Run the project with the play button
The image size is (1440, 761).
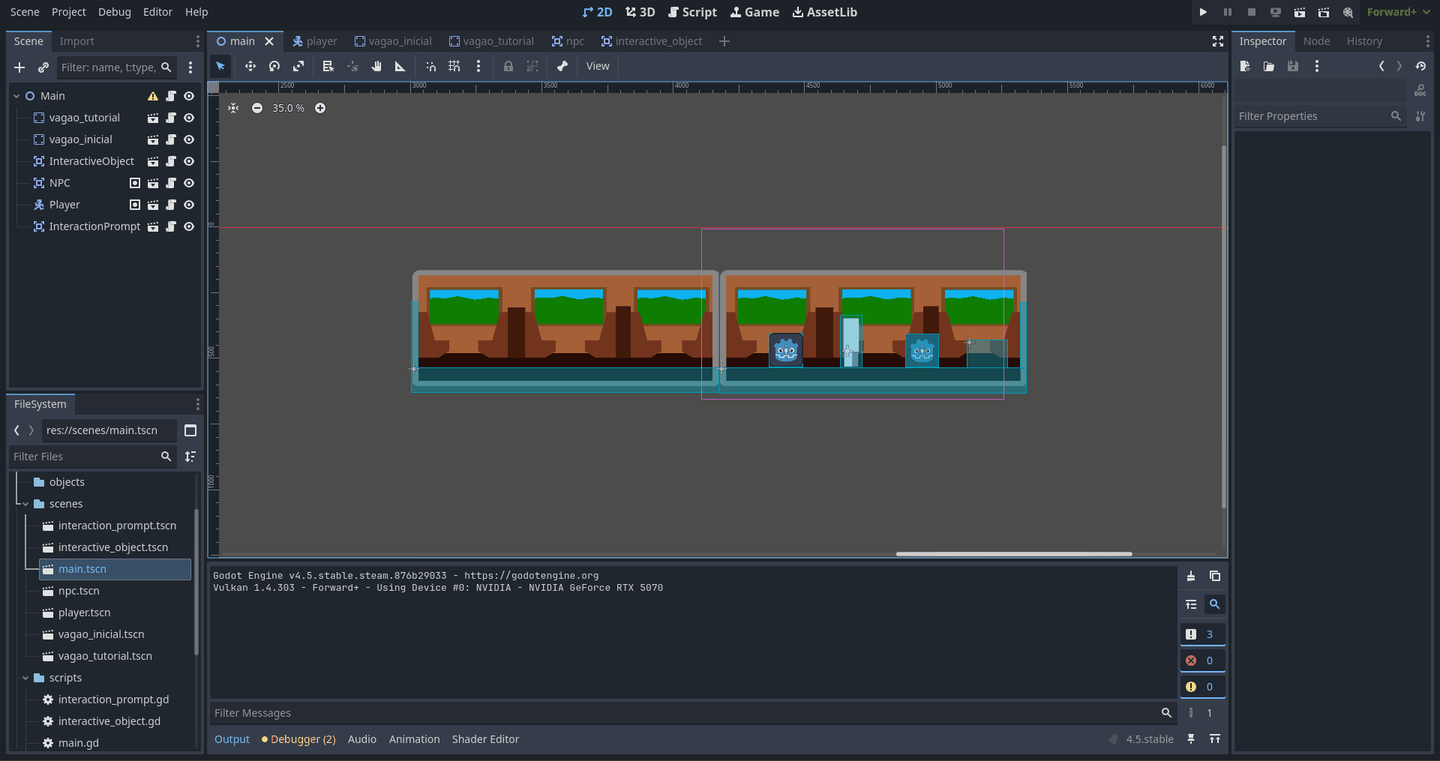pyautogui.click(x=1203, y=12)
